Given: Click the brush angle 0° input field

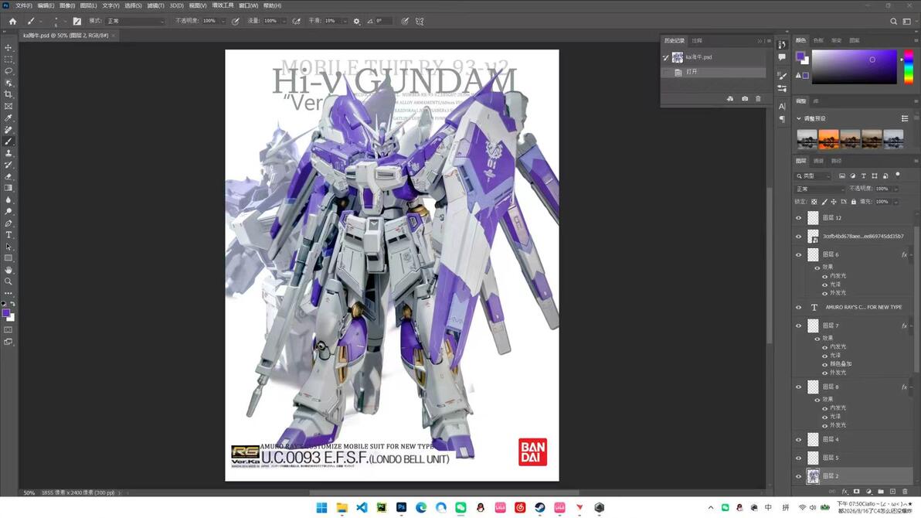Looking at the screenshot, I should click(x=383, y=21).
